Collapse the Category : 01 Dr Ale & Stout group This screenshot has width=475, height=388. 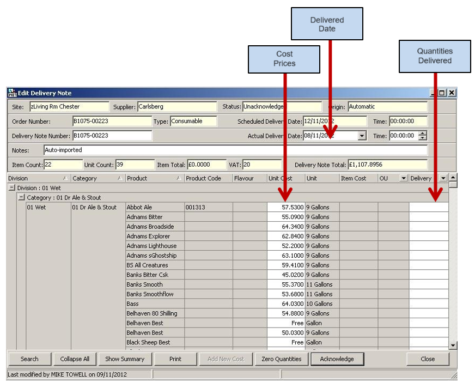point(22,197)
